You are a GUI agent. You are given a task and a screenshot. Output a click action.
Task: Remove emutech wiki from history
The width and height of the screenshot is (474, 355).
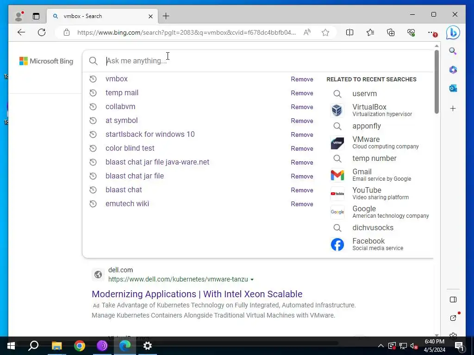pyautogui.click(x=302, y=204)
